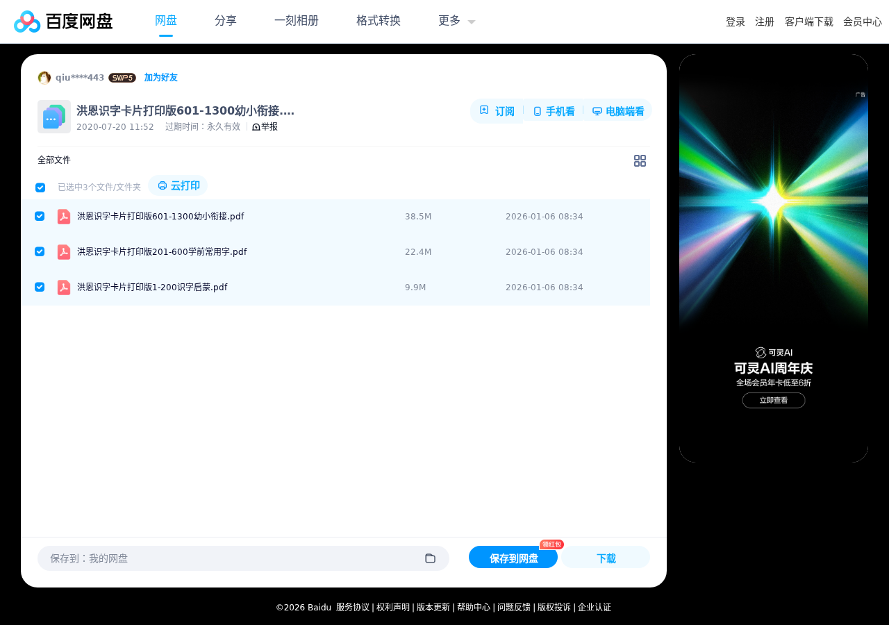This screenshot has width=889, height=625.
Task: Click the 保存到网盘 button
Action: tap(513, 558)
